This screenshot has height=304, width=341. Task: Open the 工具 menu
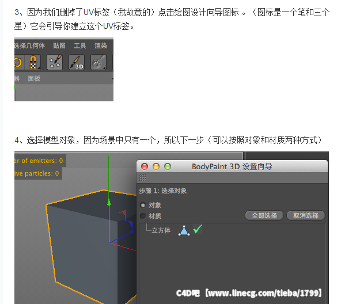(80, 45)
